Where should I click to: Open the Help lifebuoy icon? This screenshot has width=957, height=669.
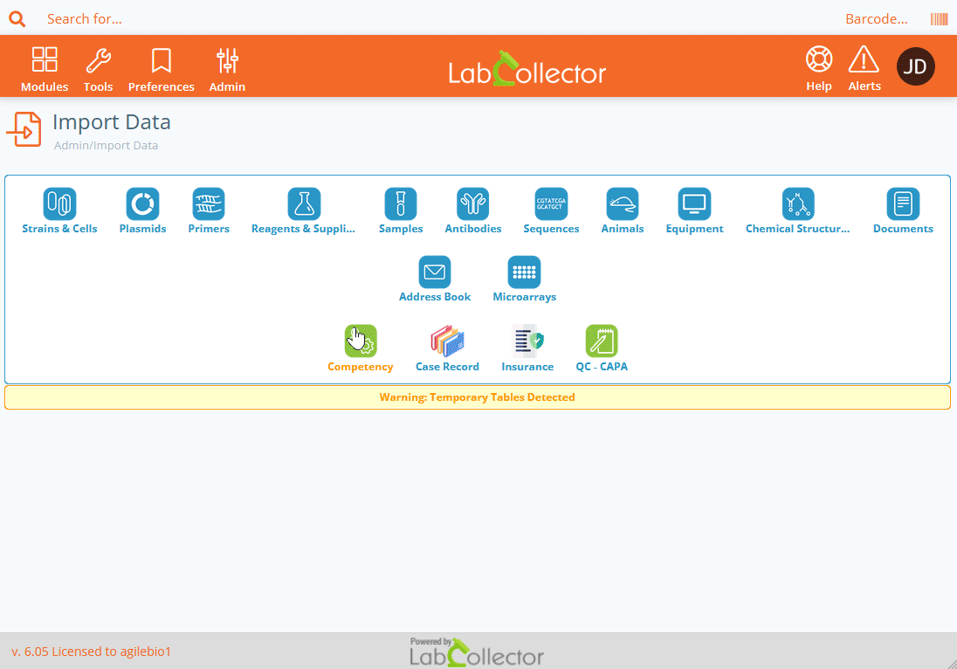pos(818,59)
